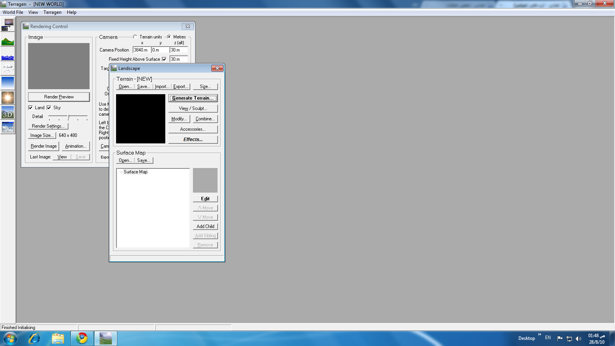Click the Image Size button

pos(42,135)
